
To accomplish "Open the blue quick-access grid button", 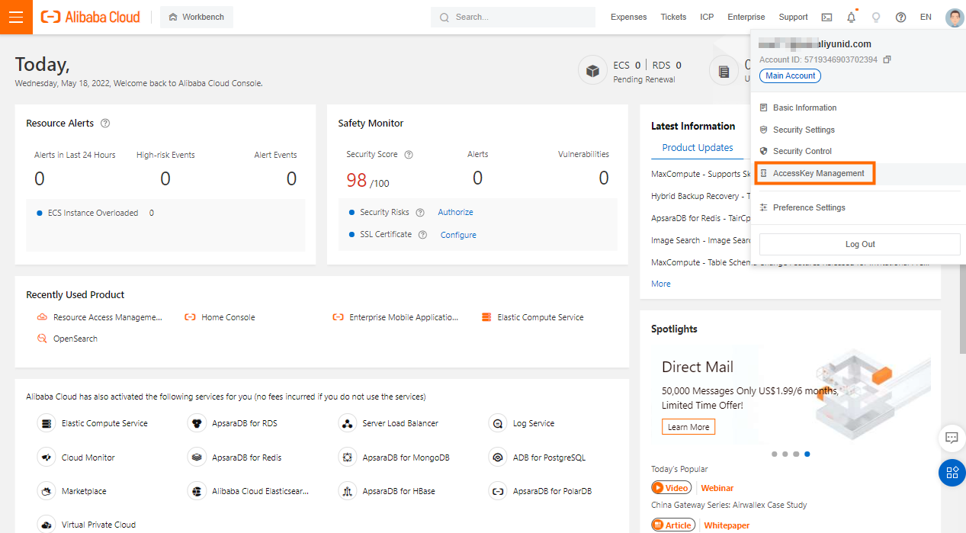I will (x=952, y=473).
